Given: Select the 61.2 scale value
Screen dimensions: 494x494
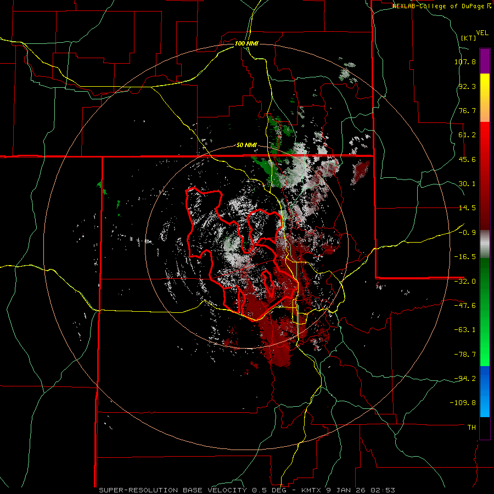Looking at the screenshot, I should tap(467, 135).
